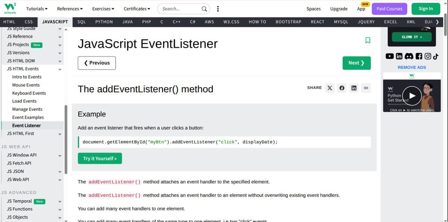Open the Spaces link

point(314,9)
